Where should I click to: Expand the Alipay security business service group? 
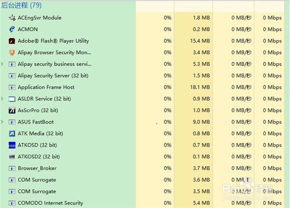2,64
